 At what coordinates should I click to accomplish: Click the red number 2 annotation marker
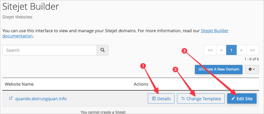coord(175,69)
